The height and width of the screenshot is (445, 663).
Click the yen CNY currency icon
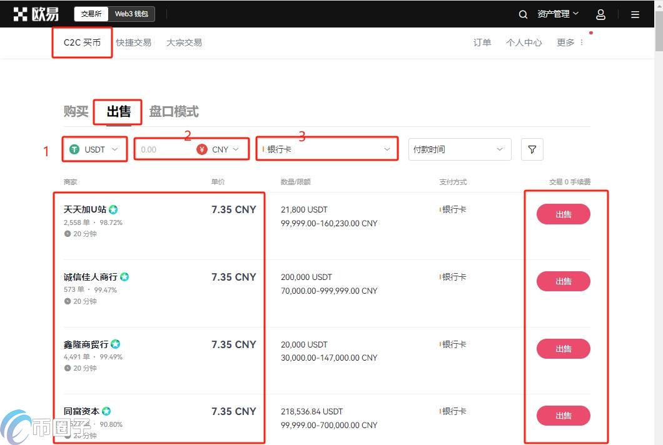[201, 149]
